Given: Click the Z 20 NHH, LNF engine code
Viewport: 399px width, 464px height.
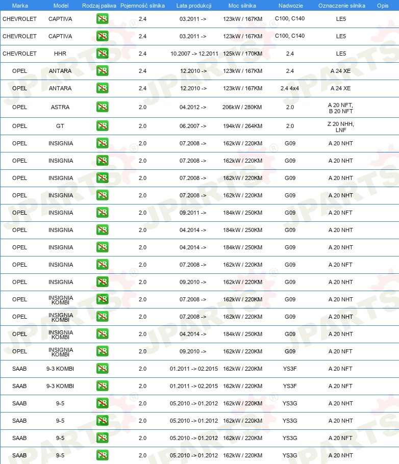Looking at the screenshot, I should tap(341, 126).
